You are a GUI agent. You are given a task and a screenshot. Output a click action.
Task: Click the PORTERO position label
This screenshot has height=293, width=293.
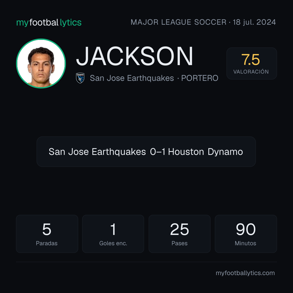[200, 78]
